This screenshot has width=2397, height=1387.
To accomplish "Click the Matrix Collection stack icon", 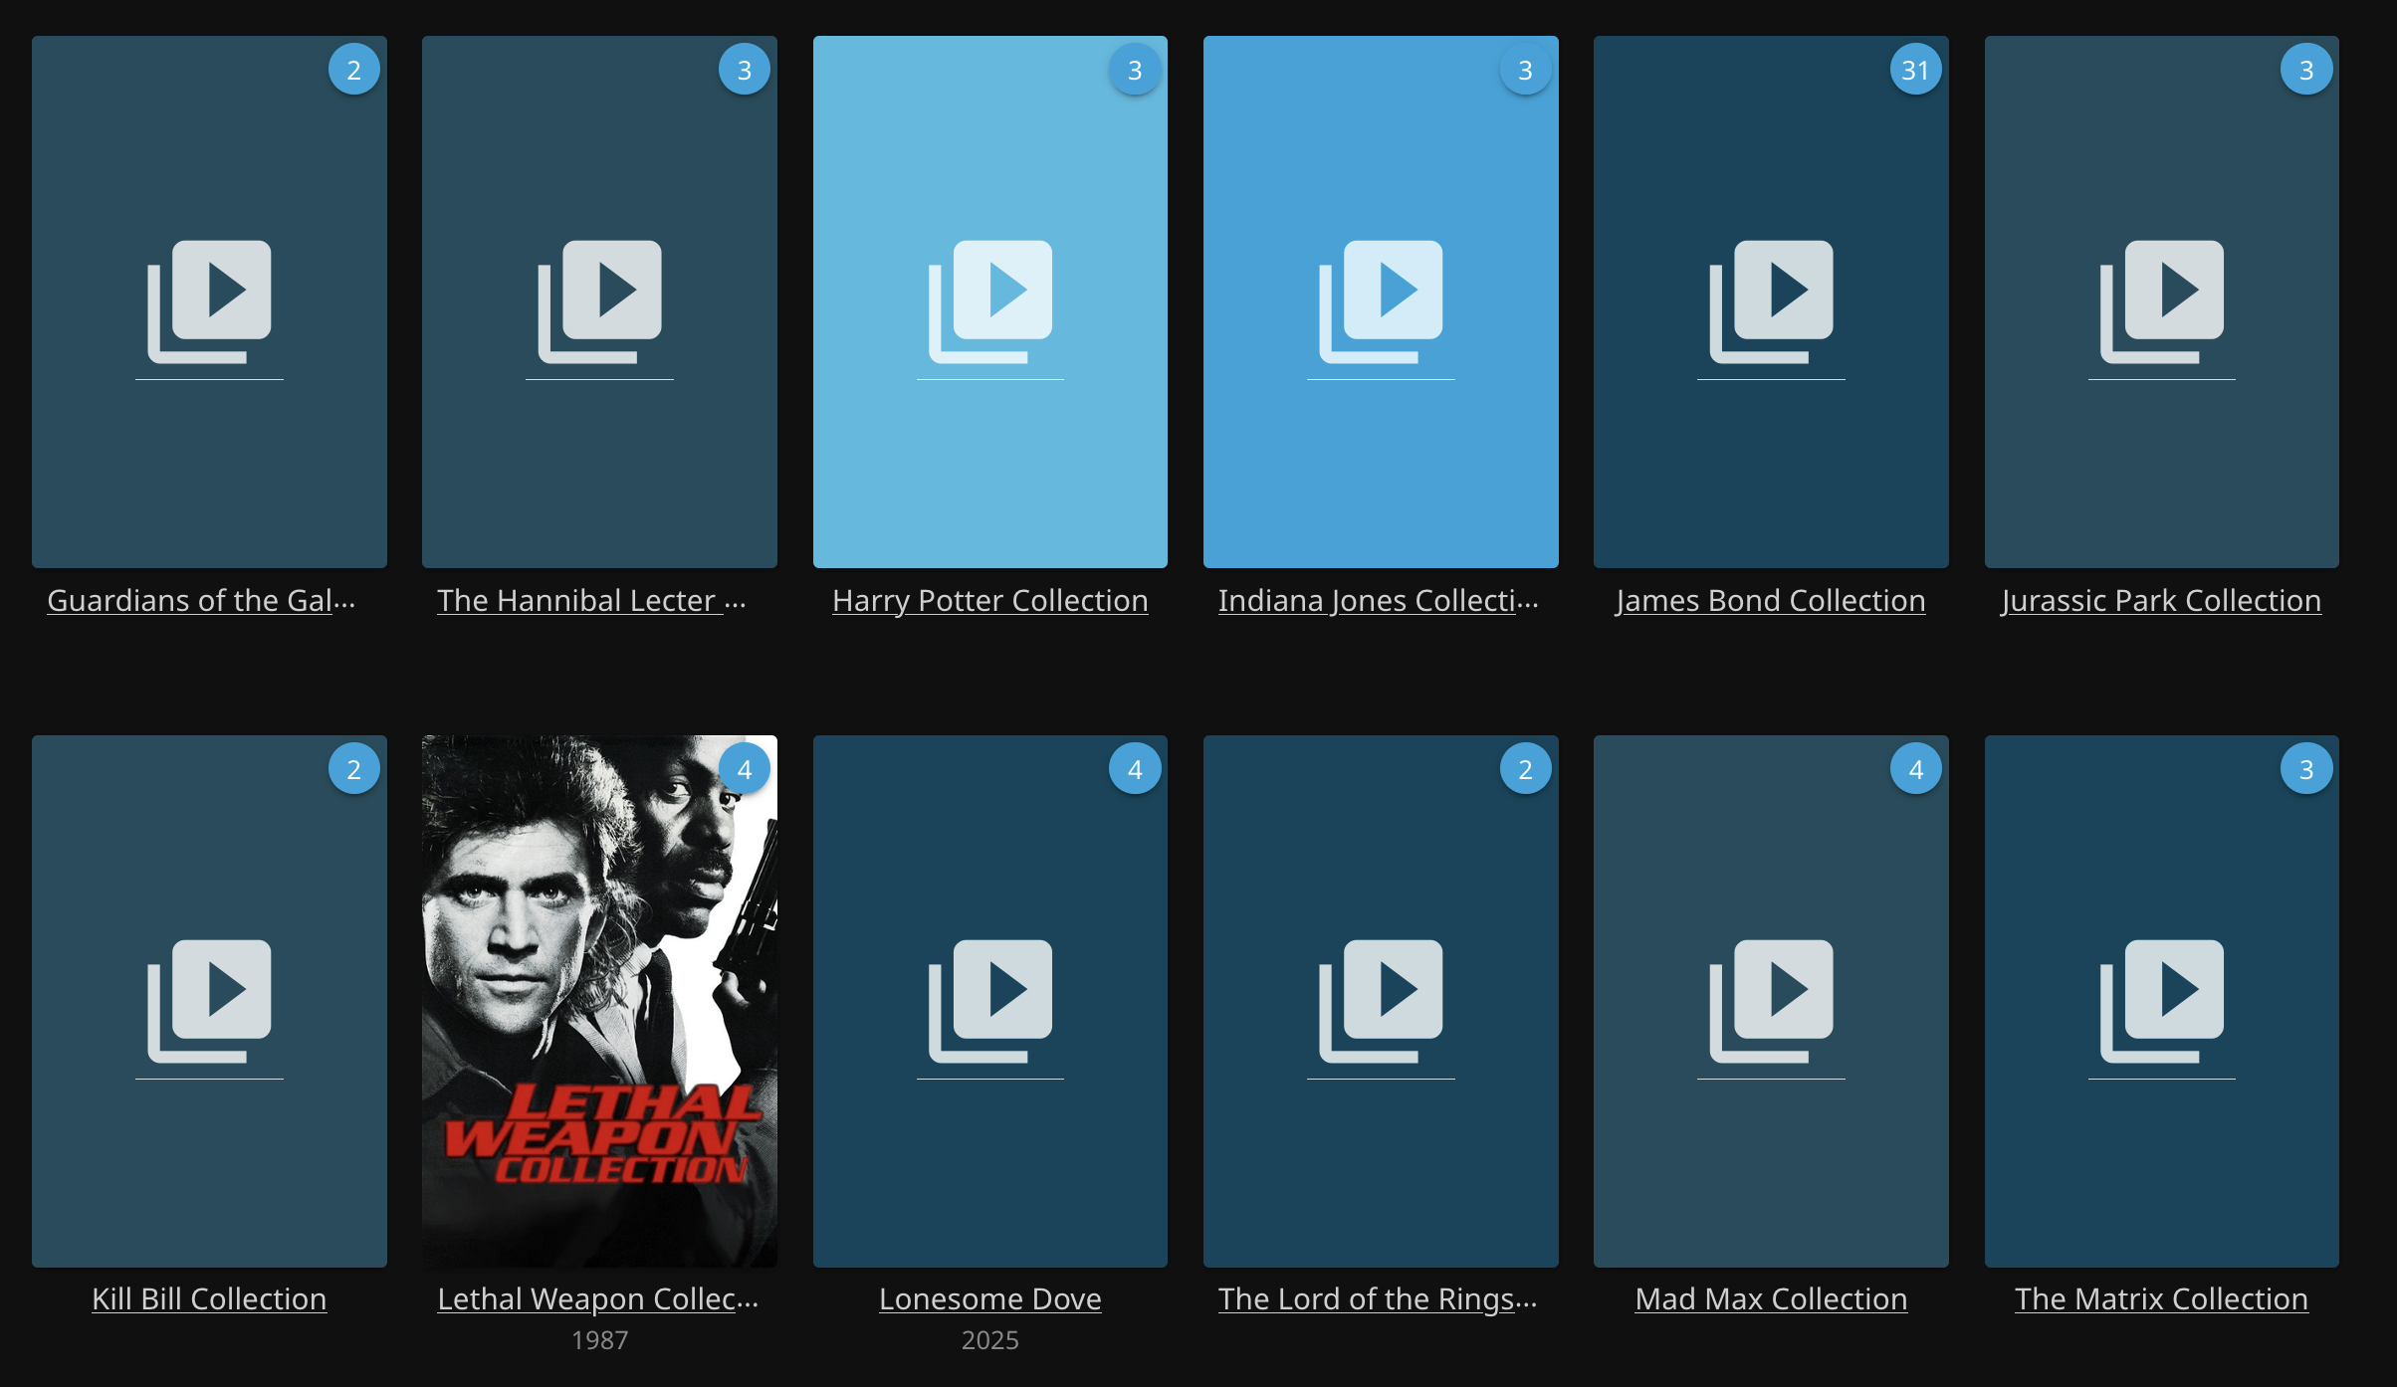I will tap(2161, 1000).
